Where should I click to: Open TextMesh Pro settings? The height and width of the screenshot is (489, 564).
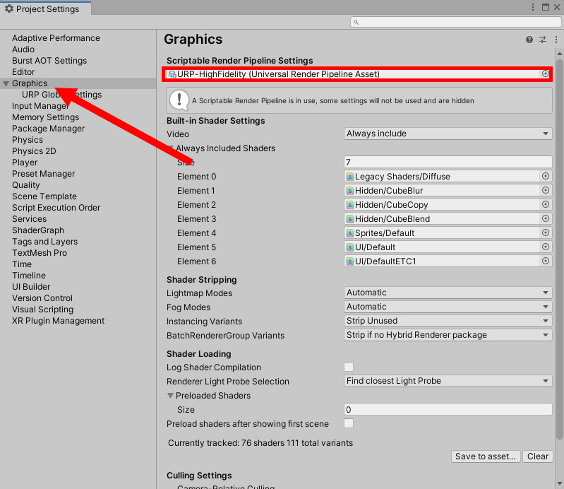point(40,253)
